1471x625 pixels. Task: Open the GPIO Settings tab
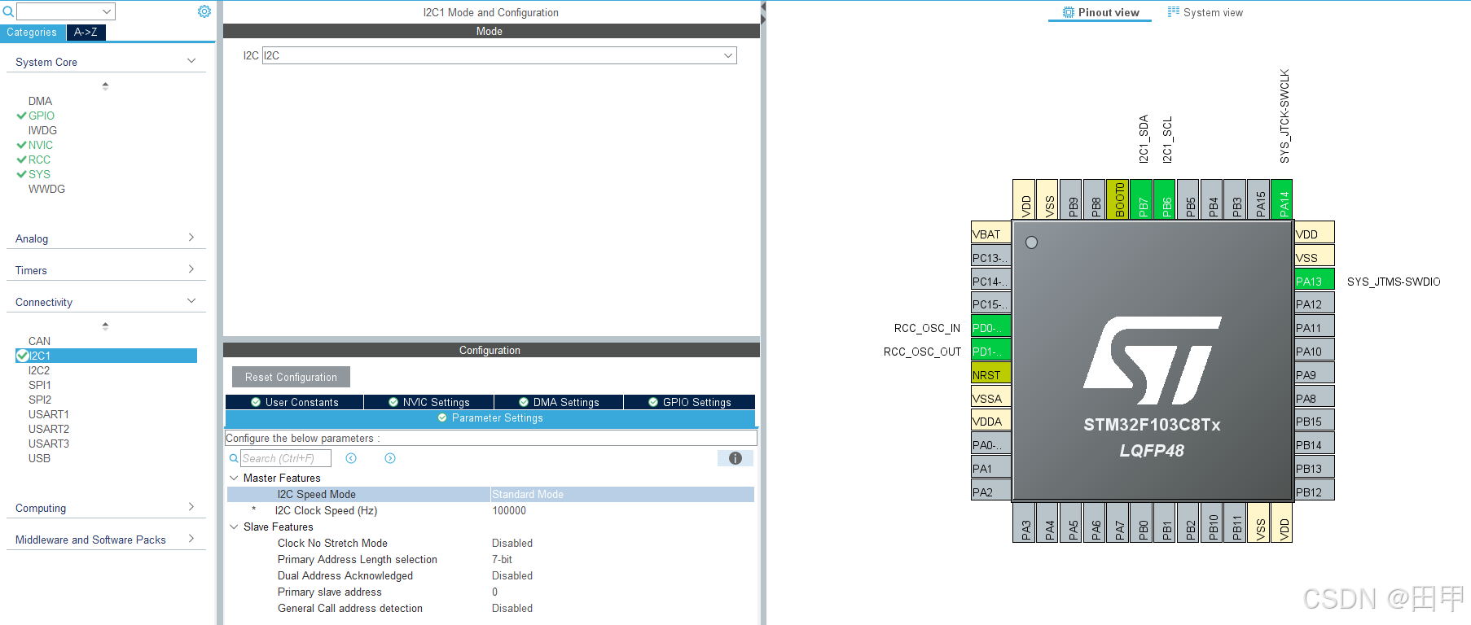pos(689,402)
